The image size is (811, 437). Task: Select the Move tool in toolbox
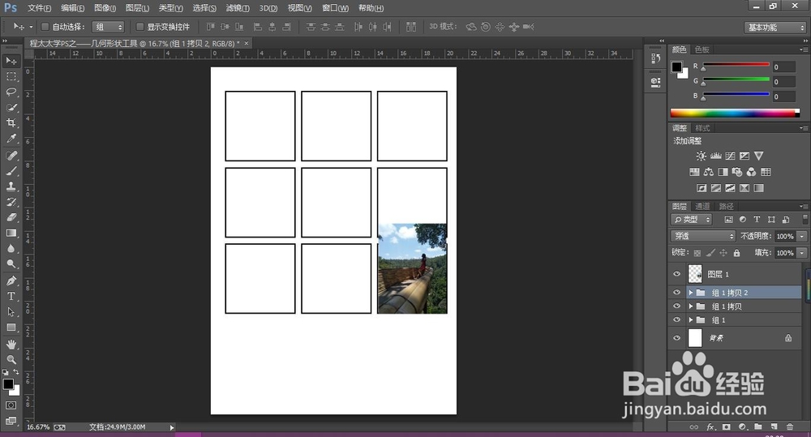11,61
